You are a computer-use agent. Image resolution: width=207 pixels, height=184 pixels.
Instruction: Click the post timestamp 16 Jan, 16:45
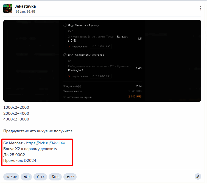(x=25, y=12)
